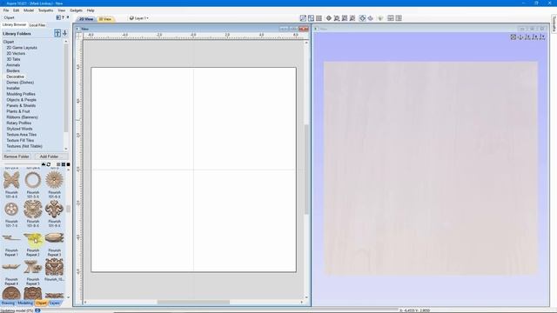Click the light-bulb toolbar icon
Image resolution: width=557 pixels, height=313 pixels.
pyautogui.click(x=380, y=18)
